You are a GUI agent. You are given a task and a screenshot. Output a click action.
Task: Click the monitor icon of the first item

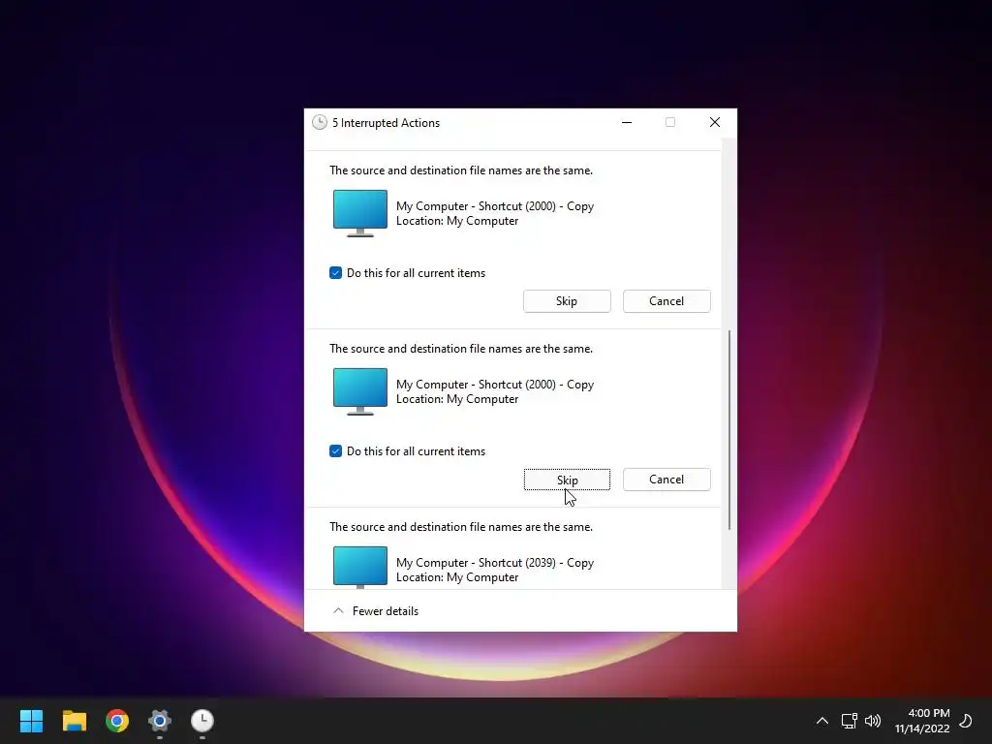coord(360,213)
